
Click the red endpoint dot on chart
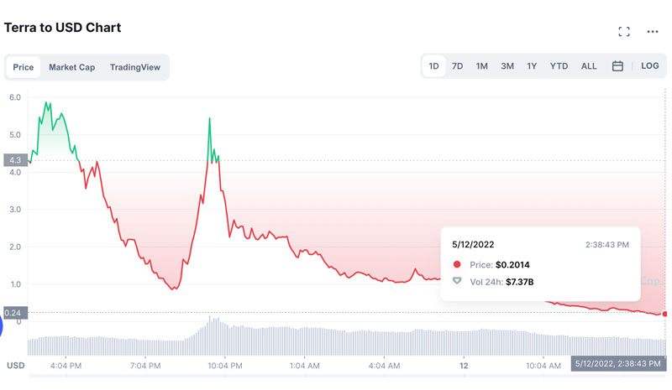pyautogui.click(x=664, y=314)
